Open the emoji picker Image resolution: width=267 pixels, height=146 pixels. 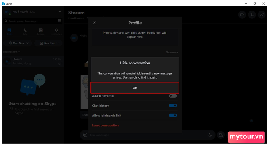85,135
